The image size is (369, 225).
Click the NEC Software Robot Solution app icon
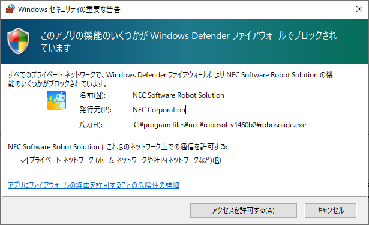(x=56, y=100)
